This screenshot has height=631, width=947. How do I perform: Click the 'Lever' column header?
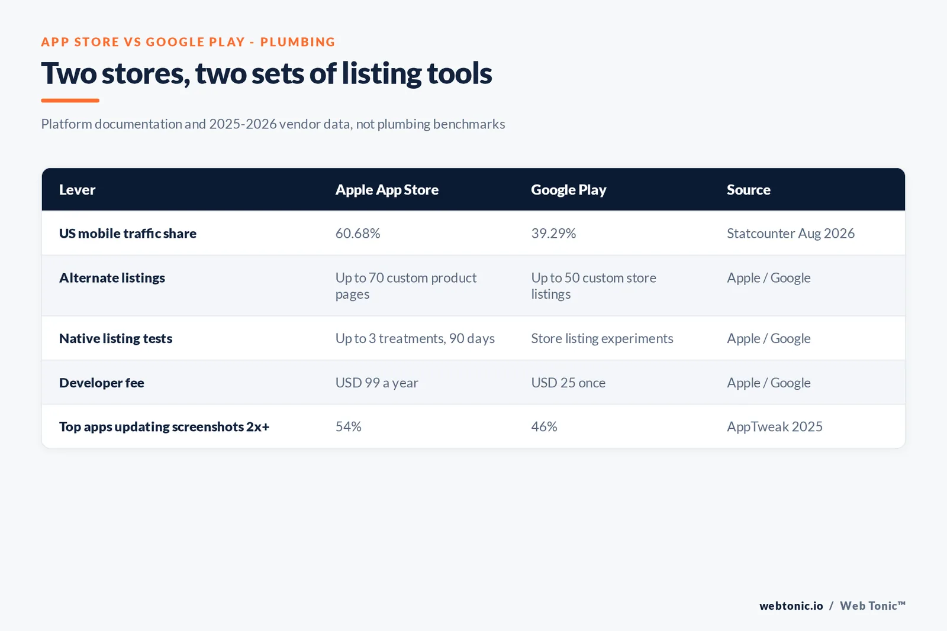(x=77, y=190)
